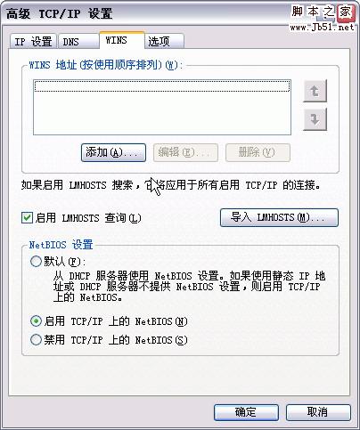Dismiss dialog with the 取消 button
This screenshot has height=430, width=360.
coord(318,412)
